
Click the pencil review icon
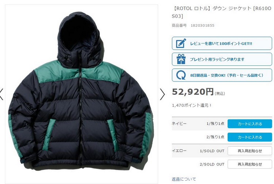(x=181, y=43)
